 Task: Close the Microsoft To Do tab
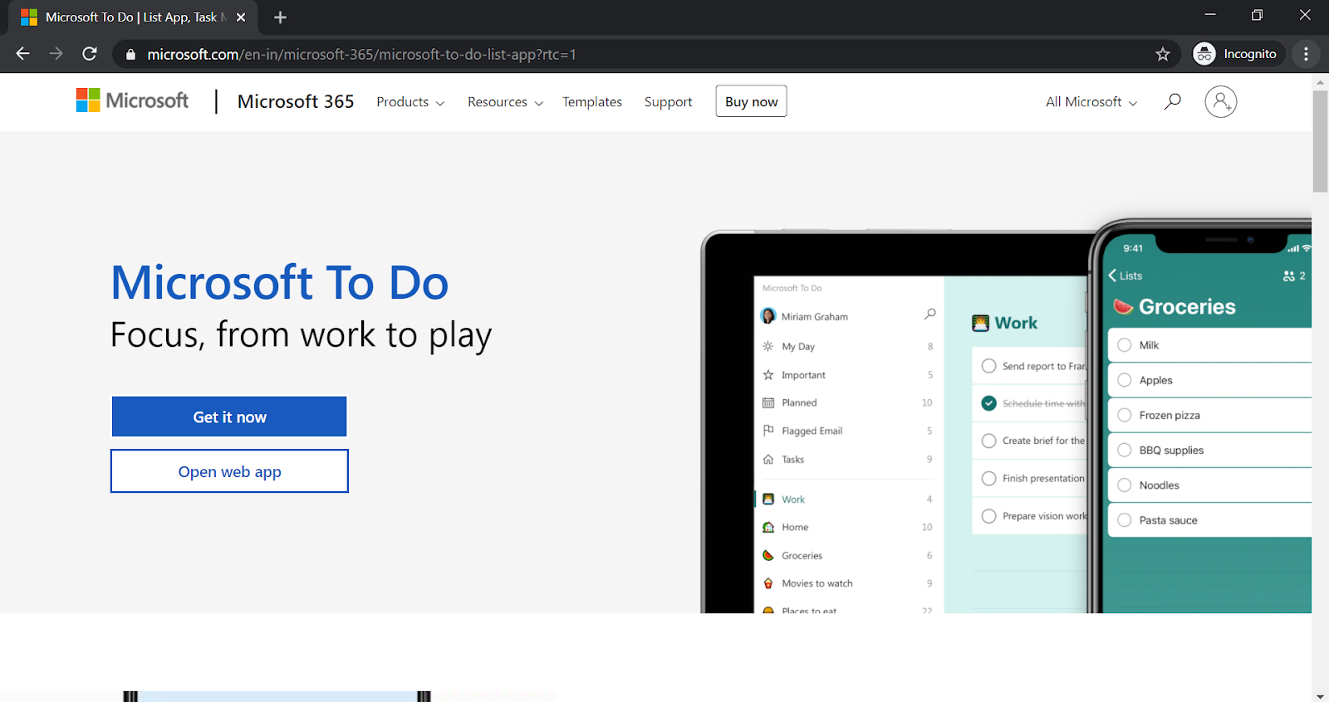(x=241, y=17)
